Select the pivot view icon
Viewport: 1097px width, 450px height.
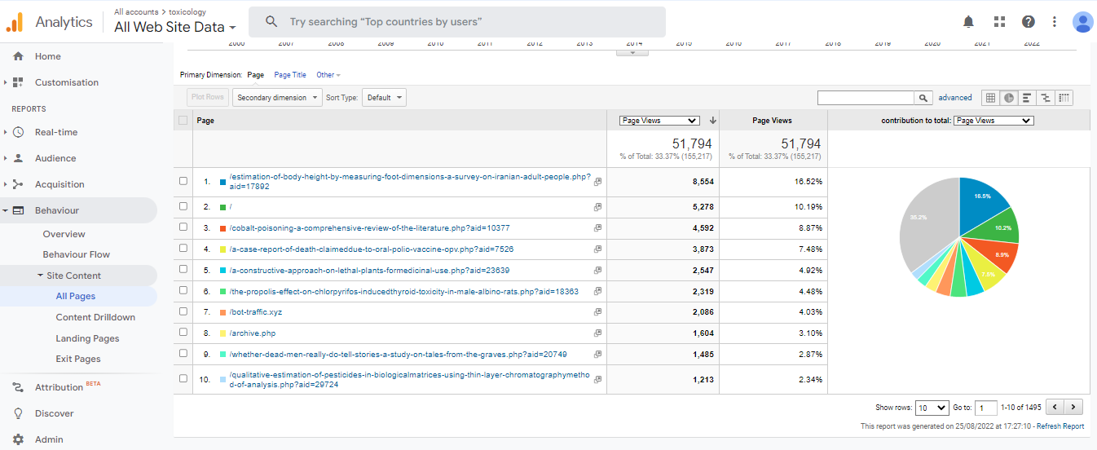click(1064, 98)
